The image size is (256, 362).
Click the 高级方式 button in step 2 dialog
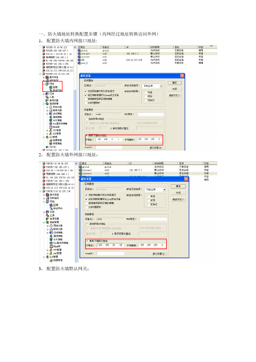[178, 199]
